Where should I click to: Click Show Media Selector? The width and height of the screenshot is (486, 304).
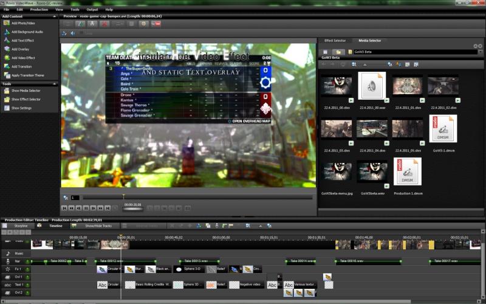[x=22, y=91]
